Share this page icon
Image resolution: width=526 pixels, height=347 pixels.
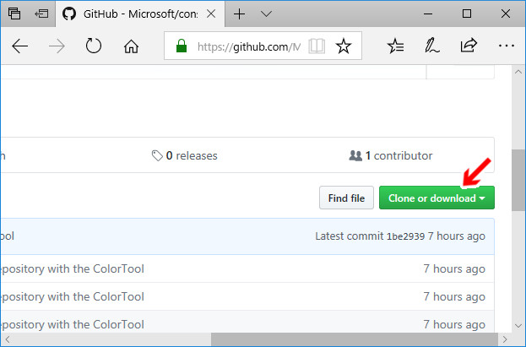469,45
